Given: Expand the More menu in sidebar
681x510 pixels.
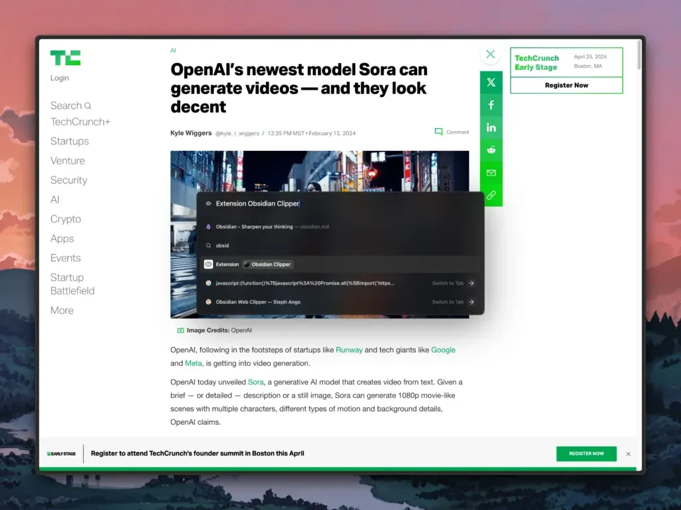Looking at the screenshot, I should point(62,310).
